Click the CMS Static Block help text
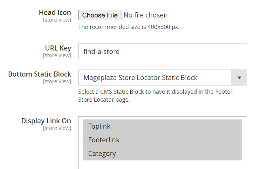Image resolution: width=254 pixels, height=169 pixels. coord(155,96)
